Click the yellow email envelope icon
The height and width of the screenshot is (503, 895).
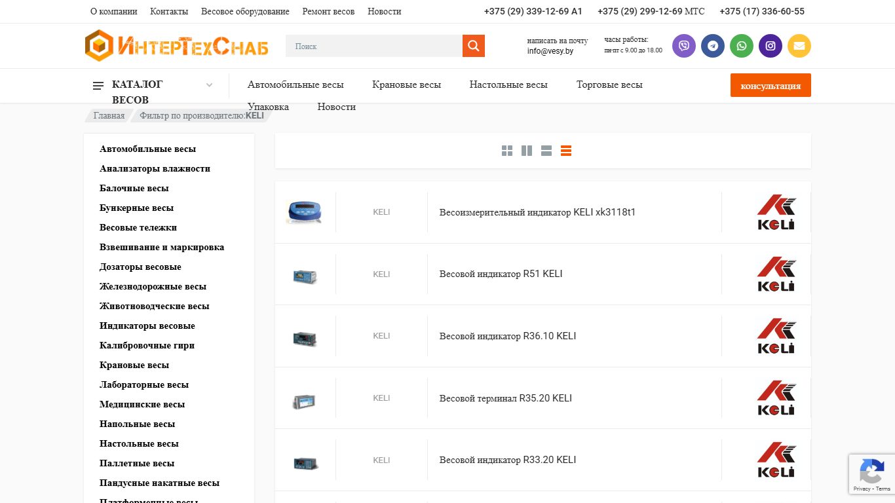799,46
